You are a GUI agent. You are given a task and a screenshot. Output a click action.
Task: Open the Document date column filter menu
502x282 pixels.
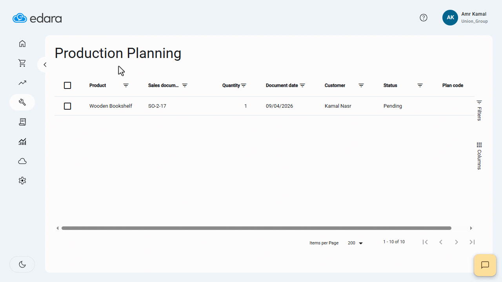coord(302,85)
